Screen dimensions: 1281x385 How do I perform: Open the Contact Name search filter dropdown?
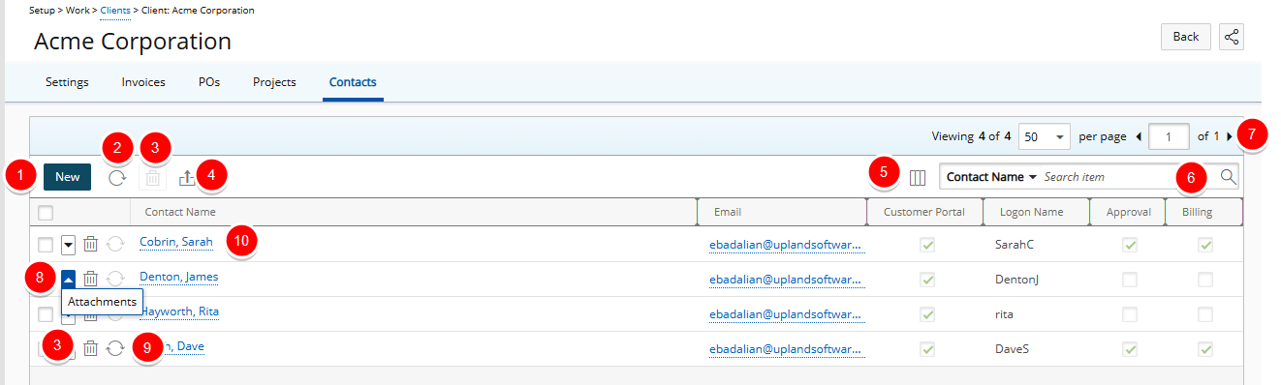point(991,177)
